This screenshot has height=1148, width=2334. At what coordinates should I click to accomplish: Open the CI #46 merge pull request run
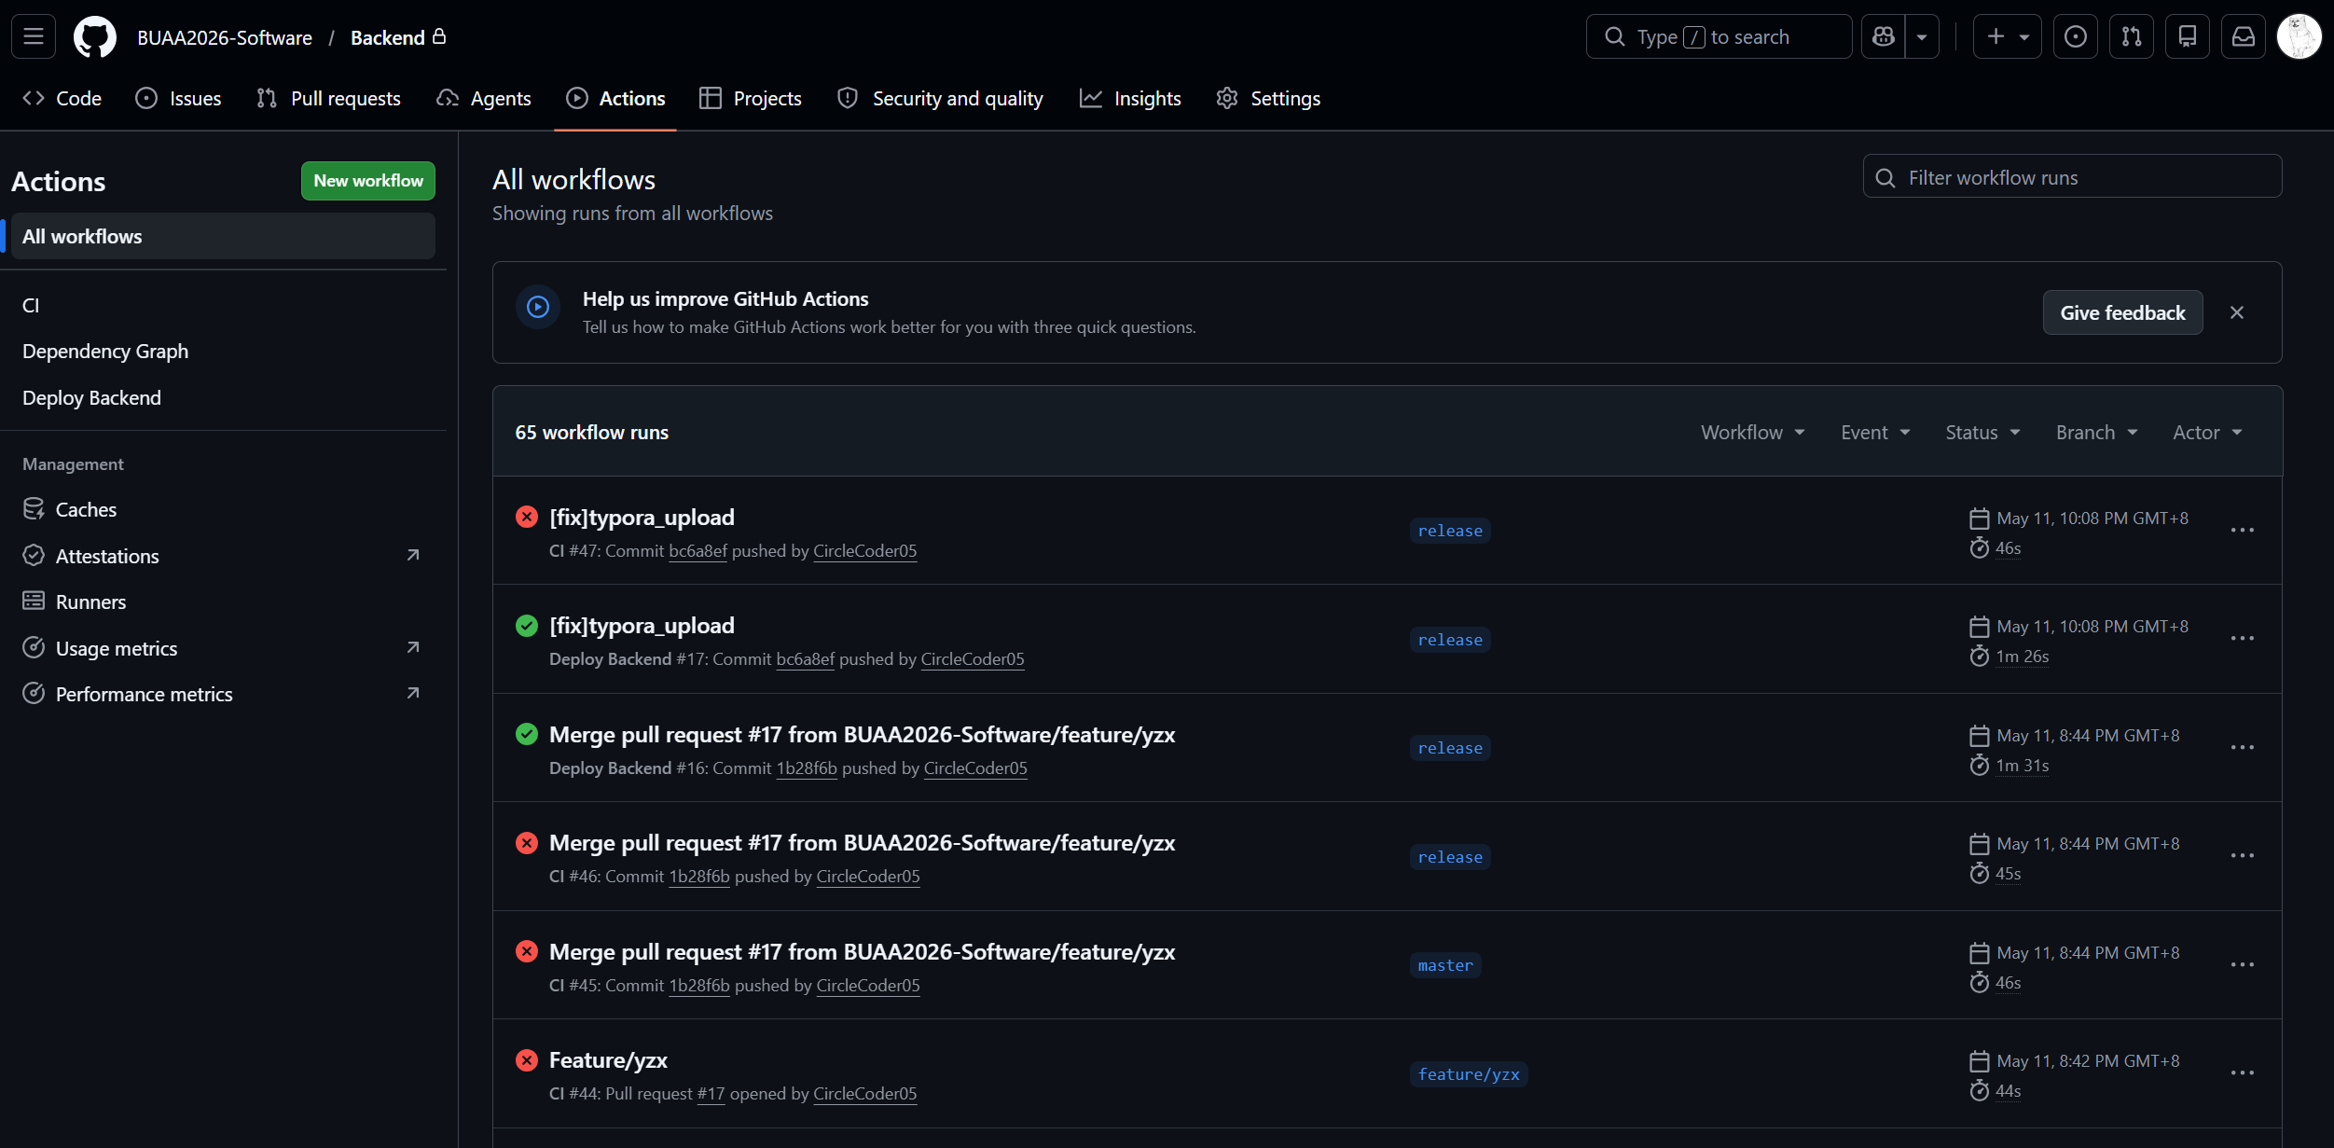[x=862, y=843]
